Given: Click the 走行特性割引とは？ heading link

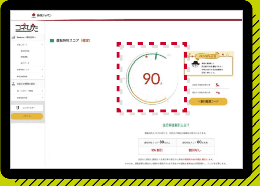Looking at the screenshot, I should point(176,125).
